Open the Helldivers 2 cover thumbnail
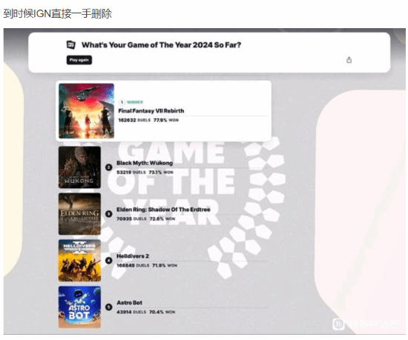 79,261
